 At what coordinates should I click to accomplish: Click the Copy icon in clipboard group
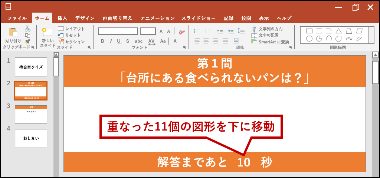27,35
